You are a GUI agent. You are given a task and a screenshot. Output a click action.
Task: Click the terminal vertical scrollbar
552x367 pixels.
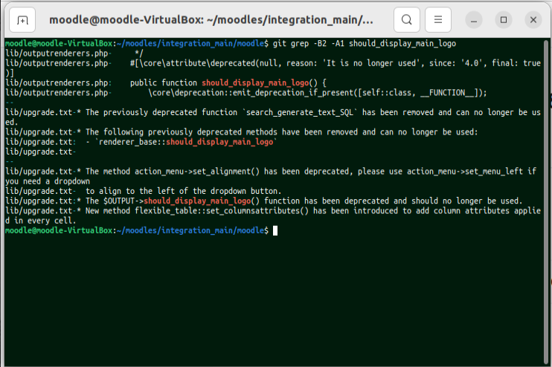[x=546, y=202]
